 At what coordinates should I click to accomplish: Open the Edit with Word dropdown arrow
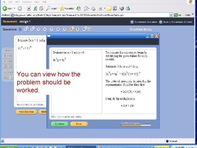(x=105, y=8)
